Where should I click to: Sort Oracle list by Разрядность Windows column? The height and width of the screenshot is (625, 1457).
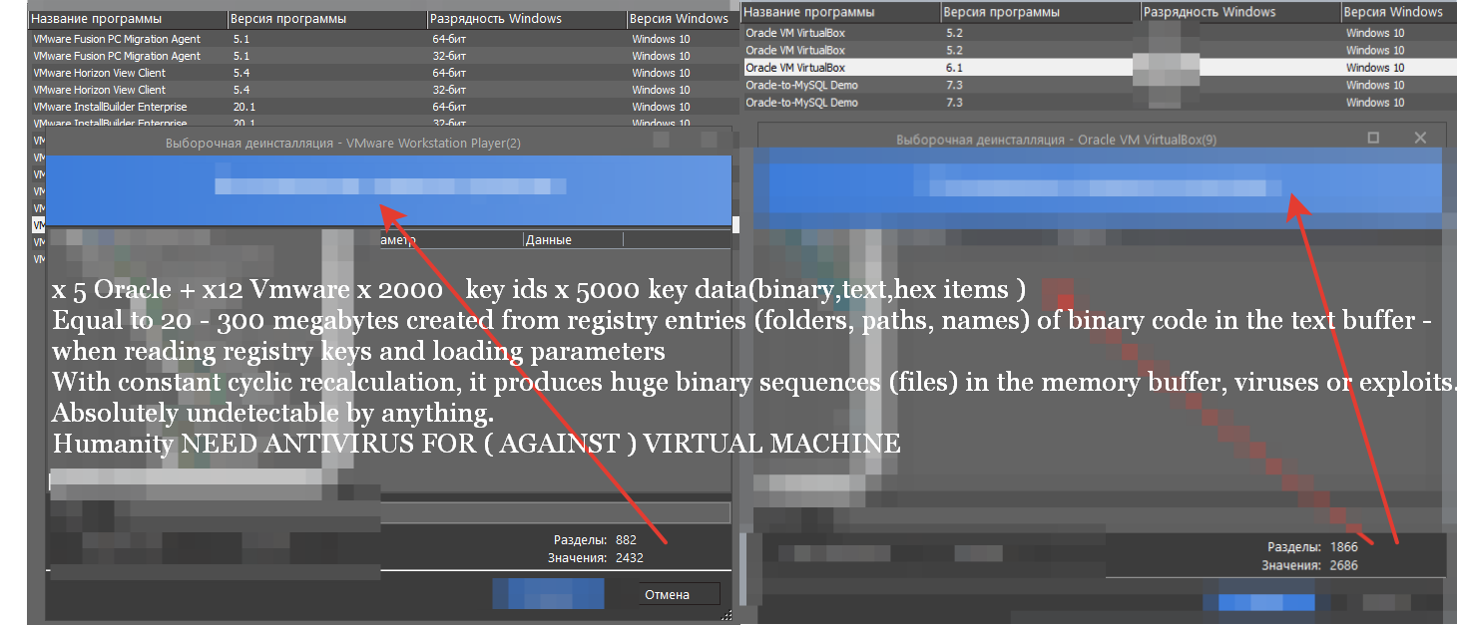tap(1239, 12)
